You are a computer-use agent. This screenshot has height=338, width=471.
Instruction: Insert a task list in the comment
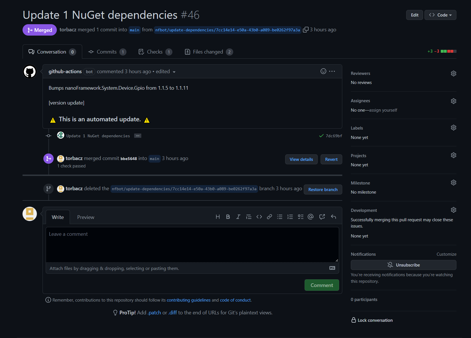(300, 216)
